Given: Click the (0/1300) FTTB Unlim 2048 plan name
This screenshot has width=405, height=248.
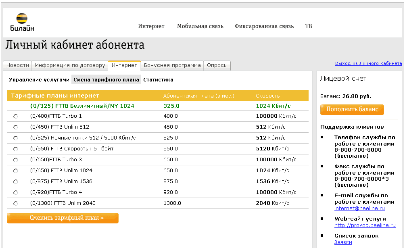Looking at the screenshot, I should (x=63, y=203).
